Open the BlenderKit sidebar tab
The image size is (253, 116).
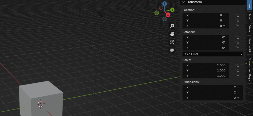(x=250, y=45)
